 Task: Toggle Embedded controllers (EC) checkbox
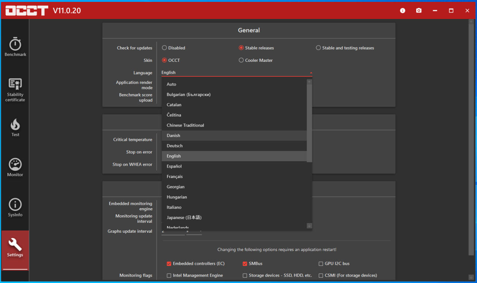pos(169,264)
